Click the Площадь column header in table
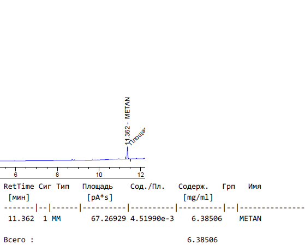The image size is (305, 245). (x=98, y=187)
